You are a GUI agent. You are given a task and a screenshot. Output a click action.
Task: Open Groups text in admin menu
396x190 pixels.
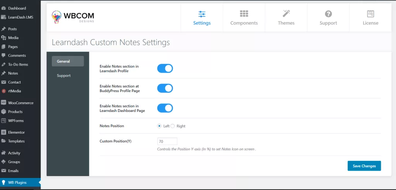(x=14, y=162)
